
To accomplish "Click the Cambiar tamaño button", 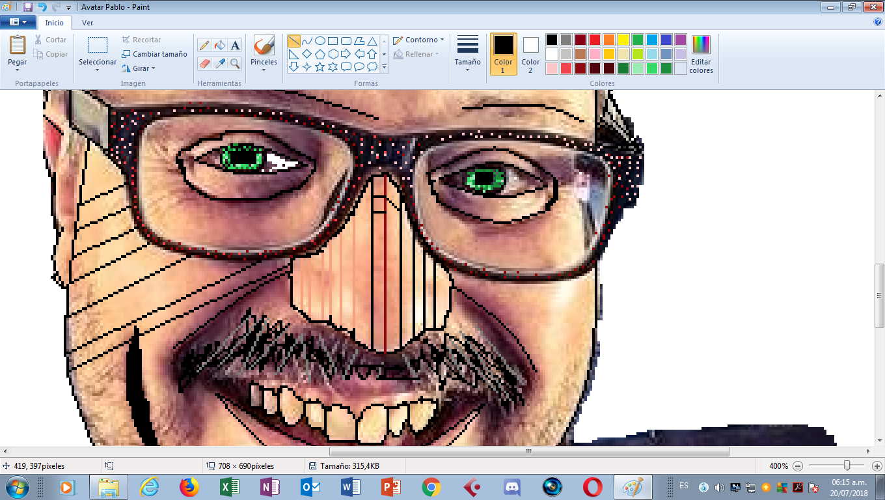I will [x=154, y=54].
